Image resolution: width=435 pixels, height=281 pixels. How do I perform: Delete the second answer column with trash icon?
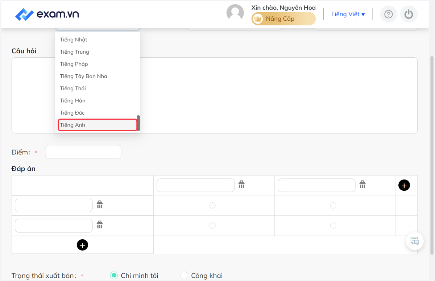(x=362, y=185)
